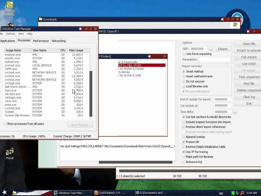
Task: Click the ellipsis button next to OEP field
Action: pyautogui.click(x=211, y=49)
